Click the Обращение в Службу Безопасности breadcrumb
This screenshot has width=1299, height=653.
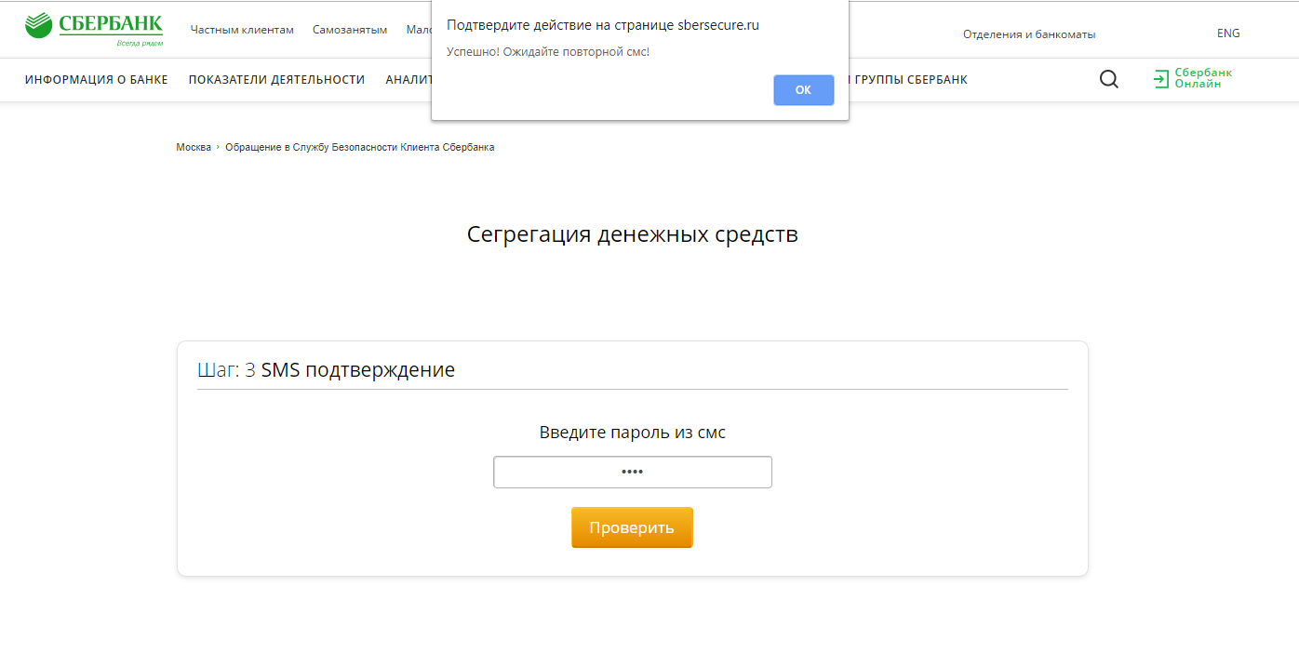coord(359,148)
